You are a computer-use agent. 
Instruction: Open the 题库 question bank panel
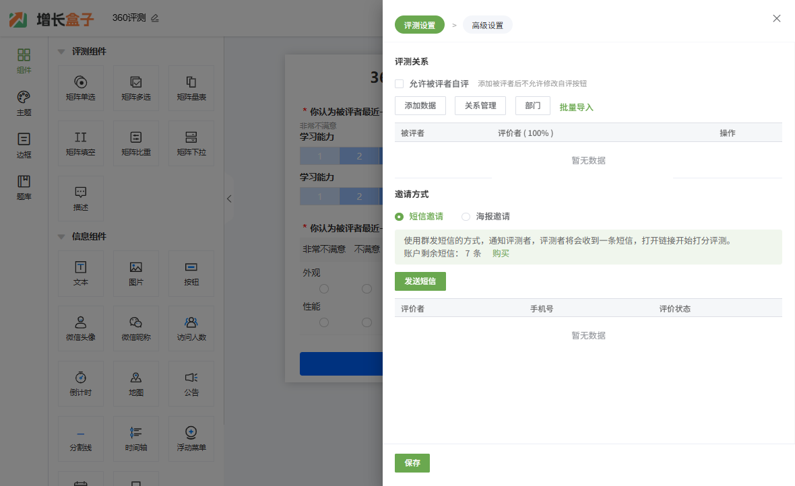(x=24, y=188)
